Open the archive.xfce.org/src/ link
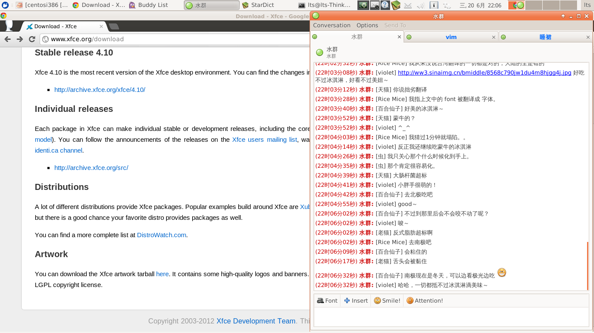The height and width of the screenshot is (333, 594). tap(91, 168)
